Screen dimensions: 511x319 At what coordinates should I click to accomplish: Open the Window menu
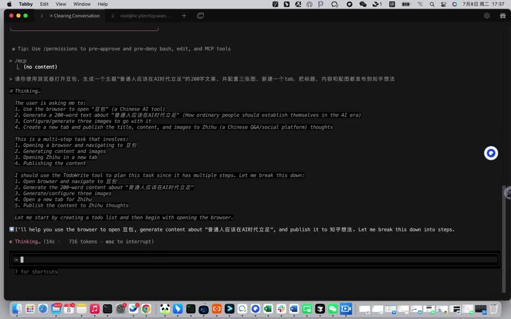click(82, 4)
